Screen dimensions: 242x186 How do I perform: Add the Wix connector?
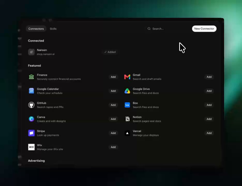point(113,147)
